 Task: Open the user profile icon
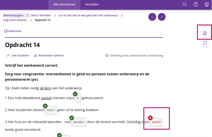coord(207,4)
